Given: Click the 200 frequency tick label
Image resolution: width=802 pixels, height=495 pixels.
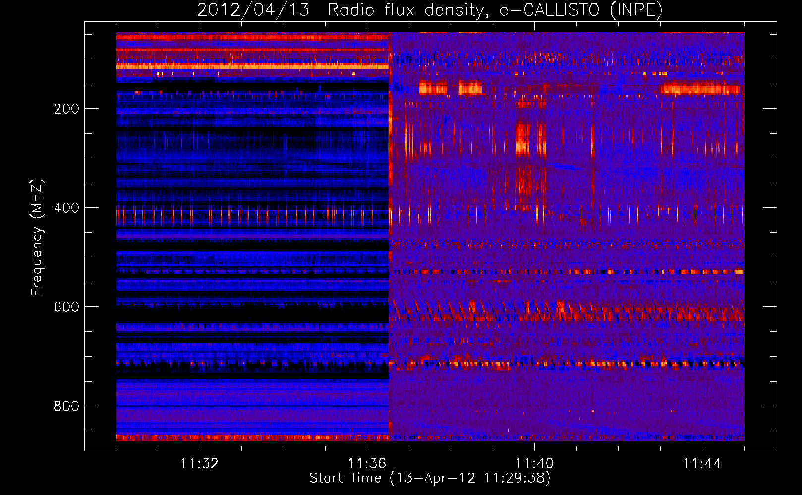Looking at the screenshot, I should [66, 109].
